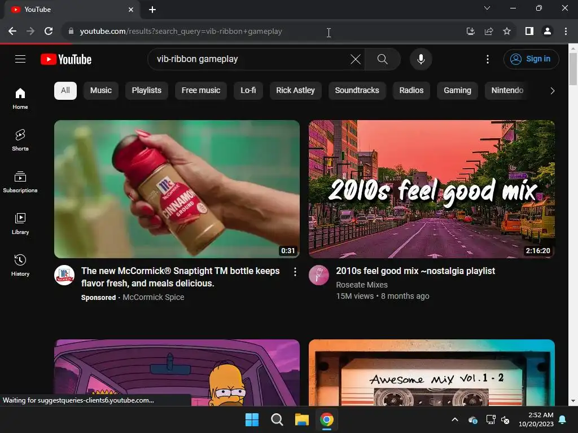The image size is (578, 433).
Task: Open the Homer Simpson car video thumbnail
Action: pyautogui.click(x=177, y=373)
